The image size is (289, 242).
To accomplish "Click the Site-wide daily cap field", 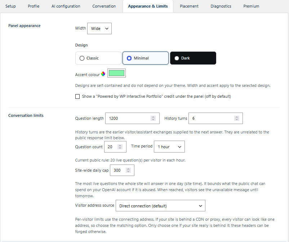I will tap(122, 170).
